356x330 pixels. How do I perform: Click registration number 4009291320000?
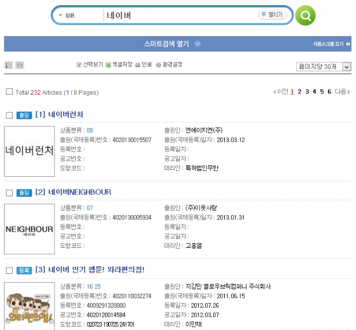106,305
